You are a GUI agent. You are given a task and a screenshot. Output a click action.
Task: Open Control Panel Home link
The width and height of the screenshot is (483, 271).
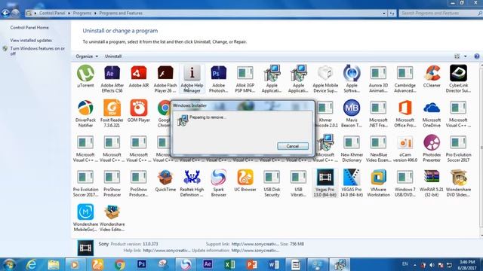pyautogui.click(x=29, y=27)
